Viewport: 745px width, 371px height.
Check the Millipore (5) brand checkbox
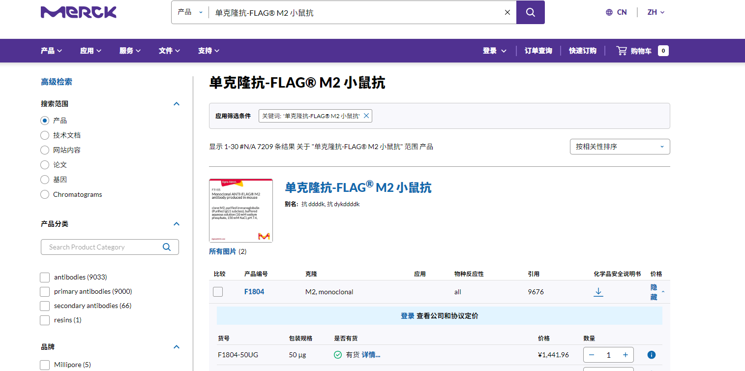click(x=45, y=365)
